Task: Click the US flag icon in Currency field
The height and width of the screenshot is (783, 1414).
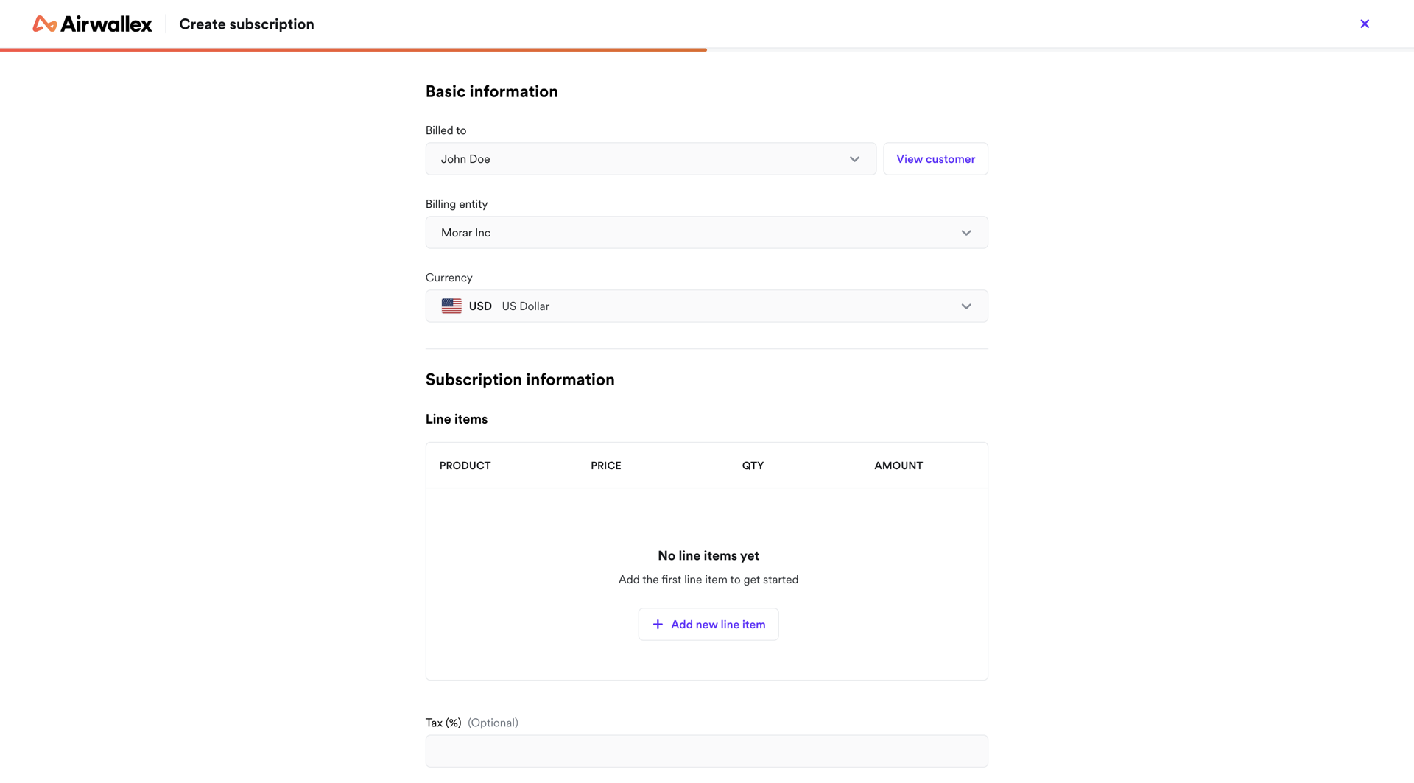Action: [451, 306]
